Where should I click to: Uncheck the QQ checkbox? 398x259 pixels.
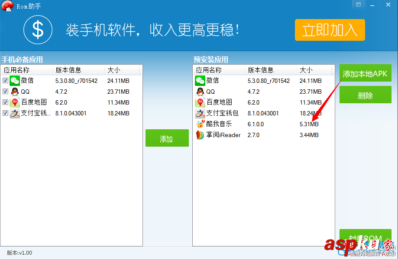[5, 91]
